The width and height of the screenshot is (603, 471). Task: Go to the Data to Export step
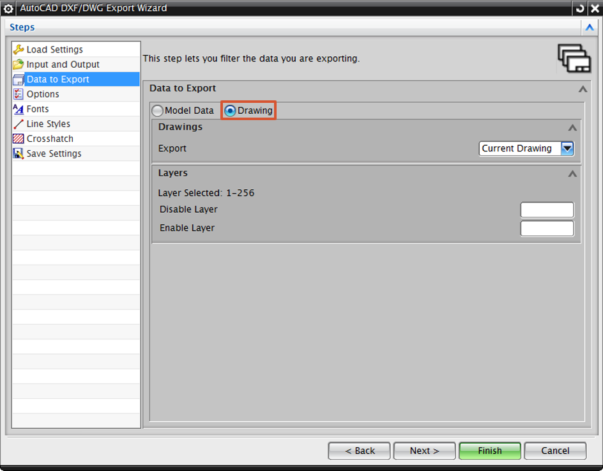[x=57, y=79]
